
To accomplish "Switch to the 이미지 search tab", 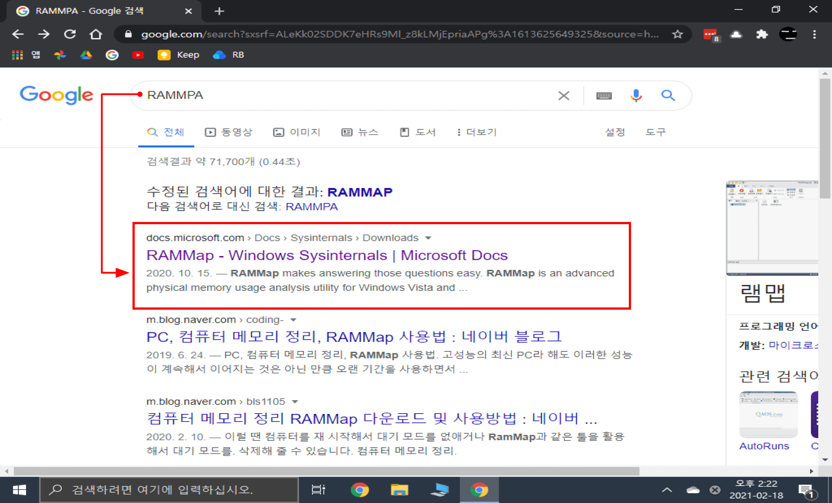I will [297, 132].
